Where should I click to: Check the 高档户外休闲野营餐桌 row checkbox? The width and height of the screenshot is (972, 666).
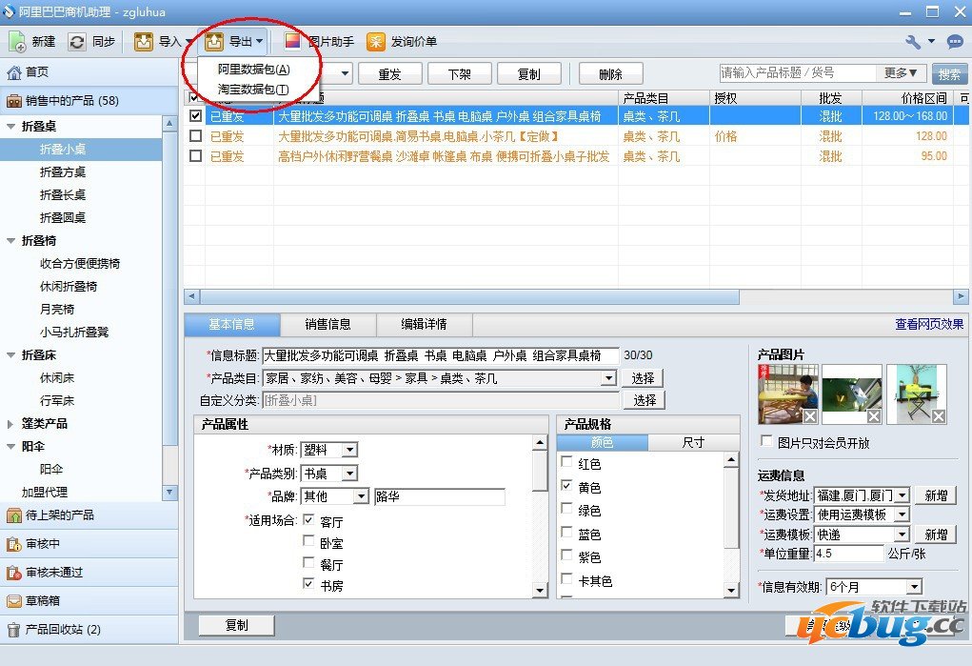(196, 156)
